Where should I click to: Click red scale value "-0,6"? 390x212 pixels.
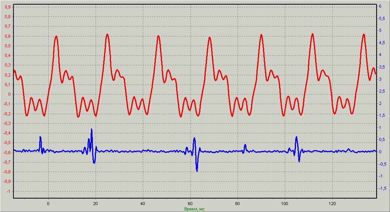(7, 153)
